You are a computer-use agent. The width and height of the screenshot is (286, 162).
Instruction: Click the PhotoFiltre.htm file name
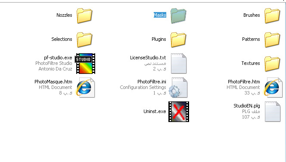[x=244, y=82]
